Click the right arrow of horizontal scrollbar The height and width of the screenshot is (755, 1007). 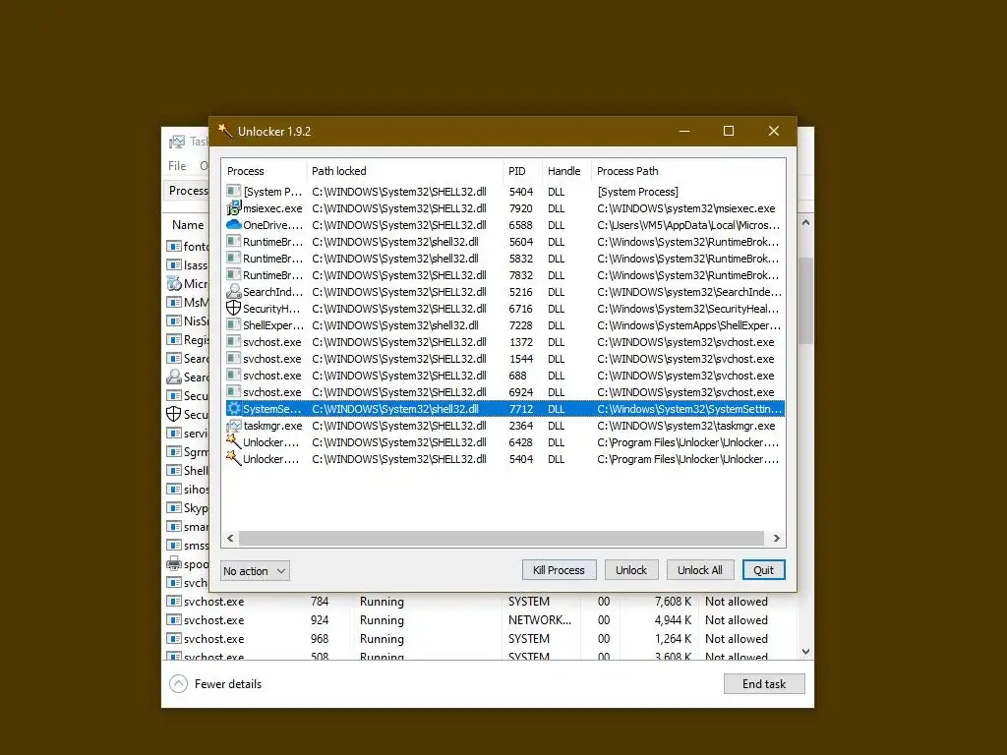coord(777,538)
